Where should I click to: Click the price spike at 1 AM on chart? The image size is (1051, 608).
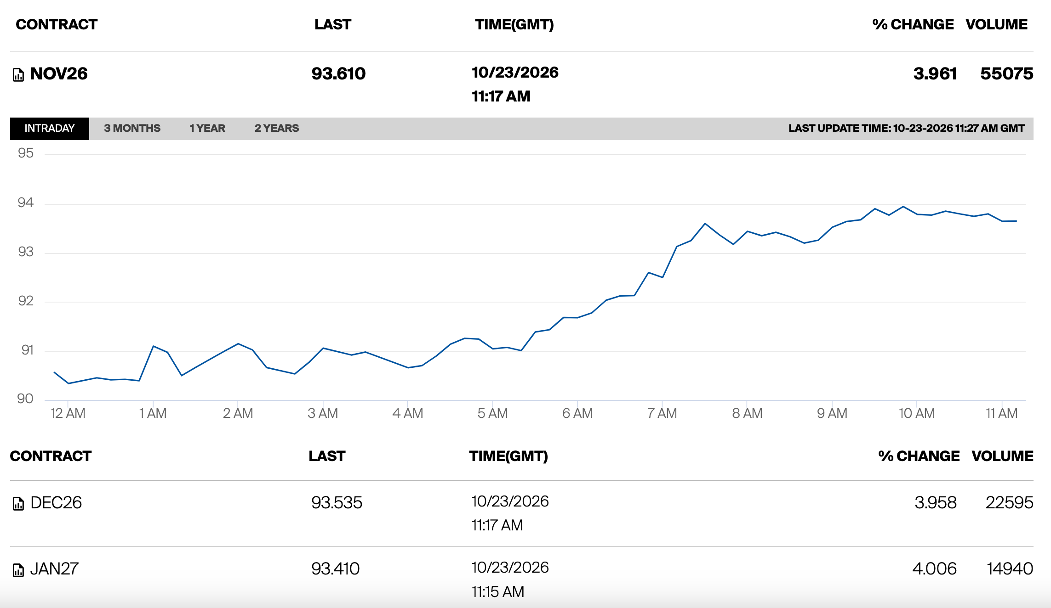point(153,346)
